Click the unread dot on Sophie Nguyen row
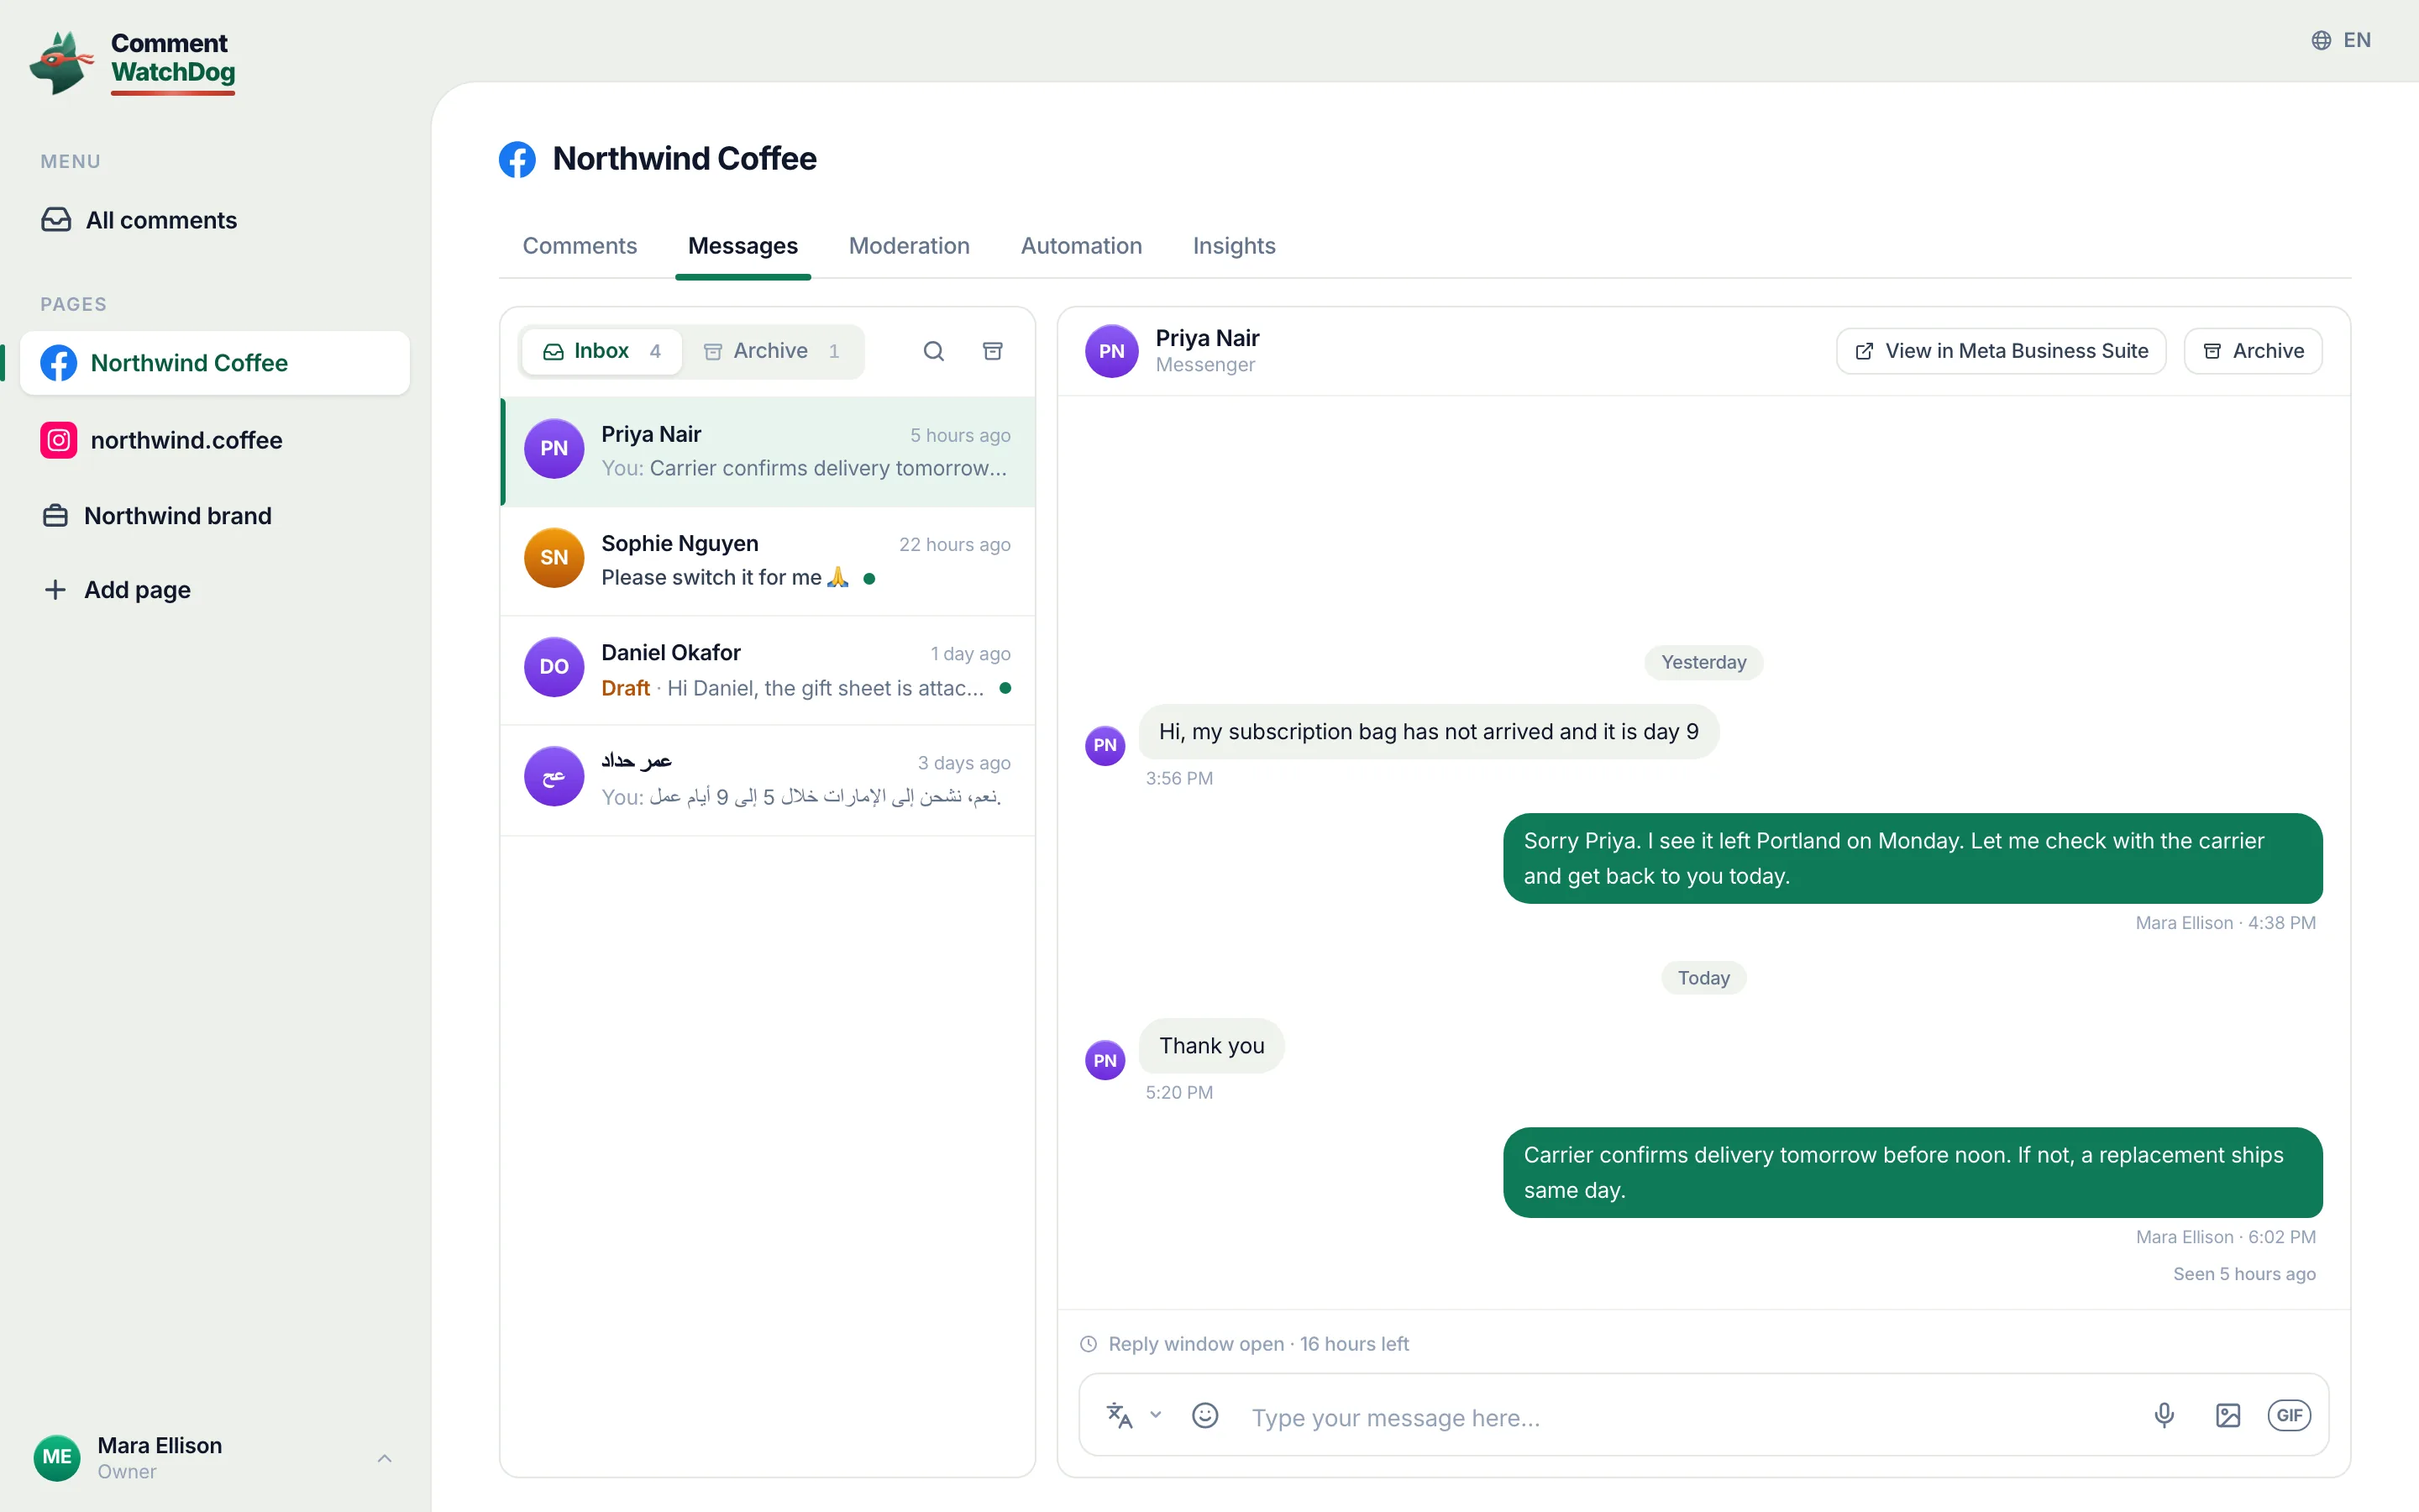2419x1512 pixels. point(868,578)
